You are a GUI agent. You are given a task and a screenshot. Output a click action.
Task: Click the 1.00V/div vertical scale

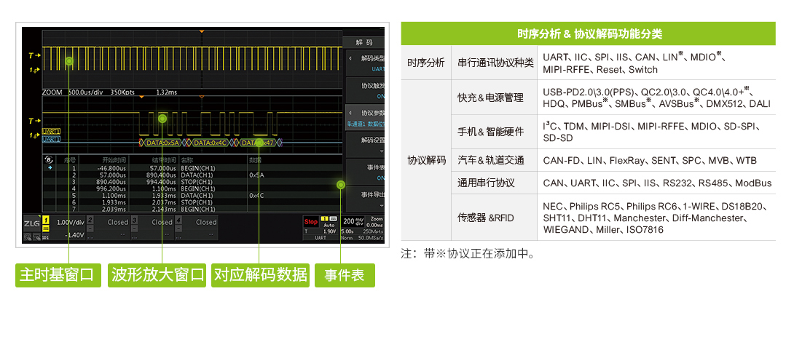tap(71, 222)
